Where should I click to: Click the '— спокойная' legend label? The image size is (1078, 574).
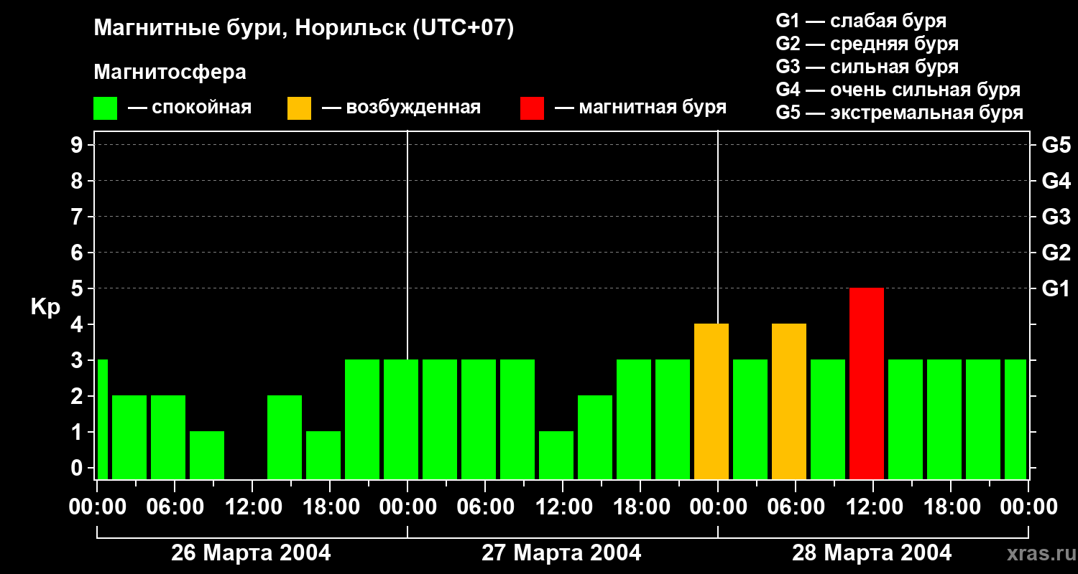(190, 108)
